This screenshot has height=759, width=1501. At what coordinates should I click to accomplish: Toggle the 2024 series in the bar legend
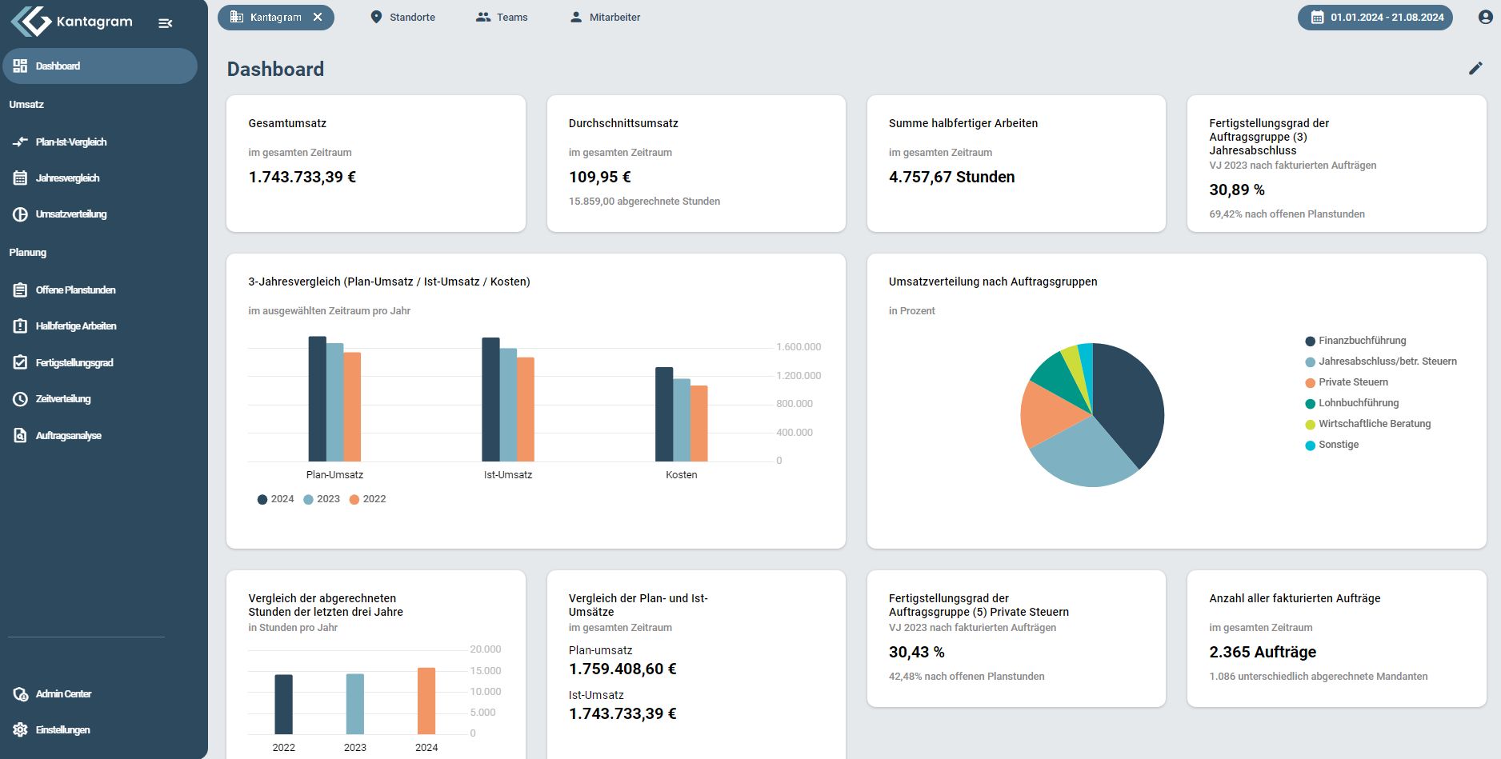pos(275,499)
